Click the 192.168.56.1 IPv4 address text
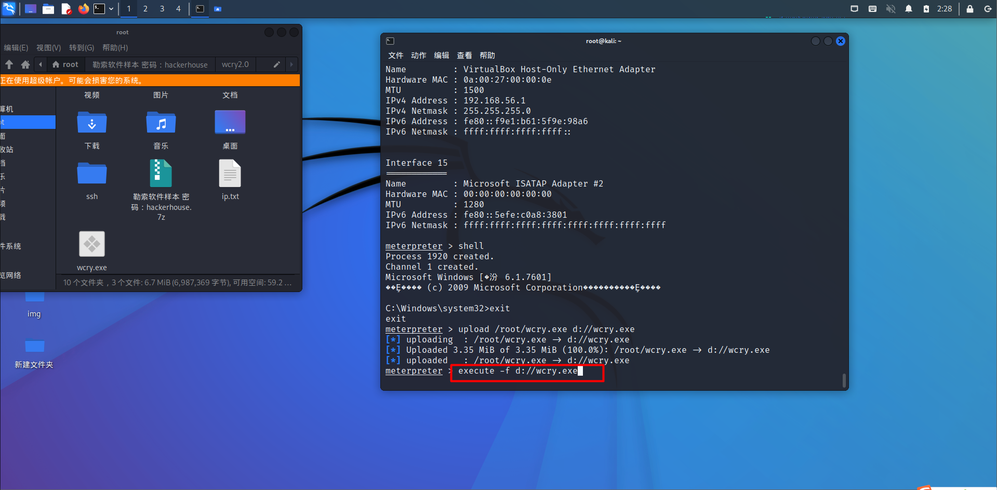This screenshot has height=490, width=997. pyautogui.click(x=494, y=101)
